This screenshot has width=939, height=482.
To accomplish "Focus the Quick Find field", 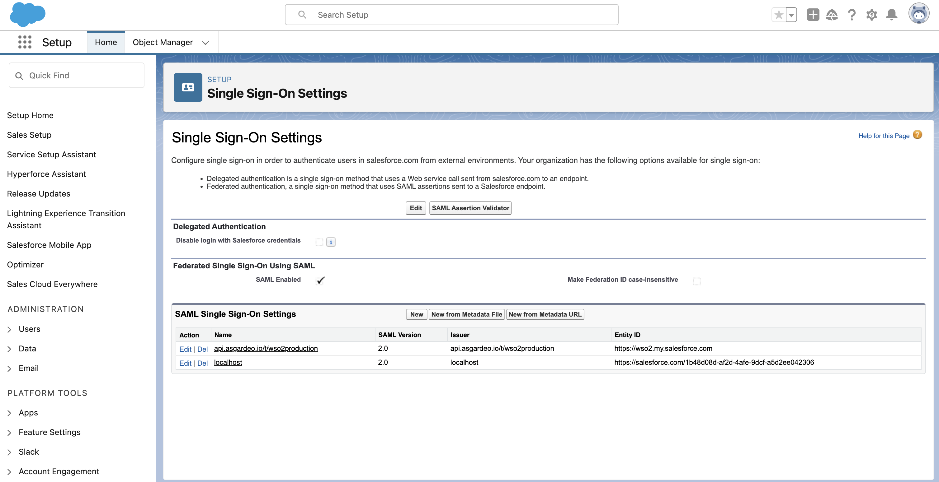I will 77,75.
